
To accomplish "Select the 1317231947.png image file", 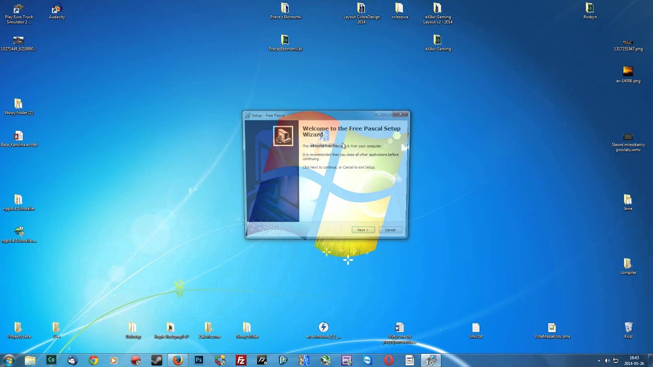I will click(628, 45).
